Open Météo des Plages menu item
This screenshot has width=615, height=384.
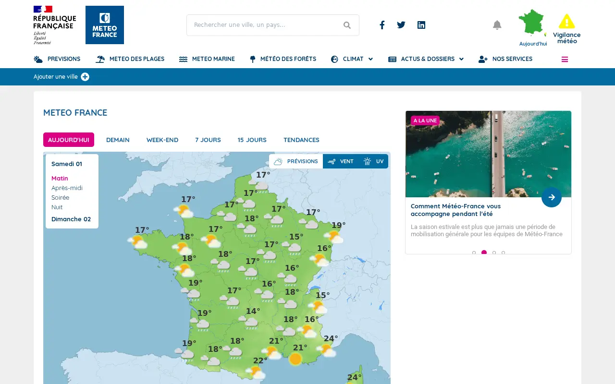(x=130, y=59)
